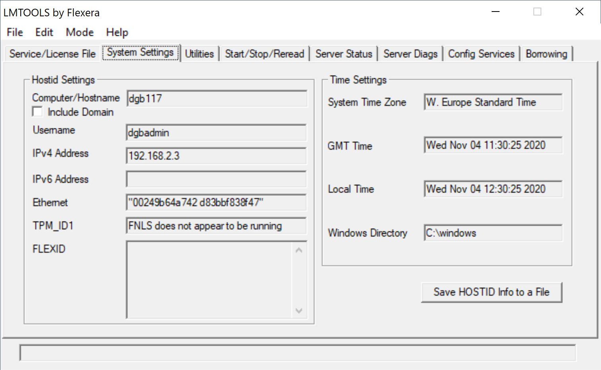Open the Server Diags tab
The width and height of the screenshot is (601, 370).
click(x=410, y=54)
